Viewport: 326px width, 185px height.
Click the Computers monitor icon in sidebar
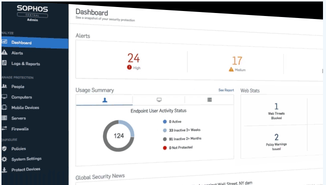(5, 96)
